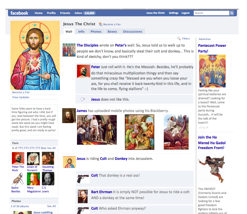Click 'Become a Fan' under the profile picture
The height and width of the screenshot is (214, 247).
21,92
